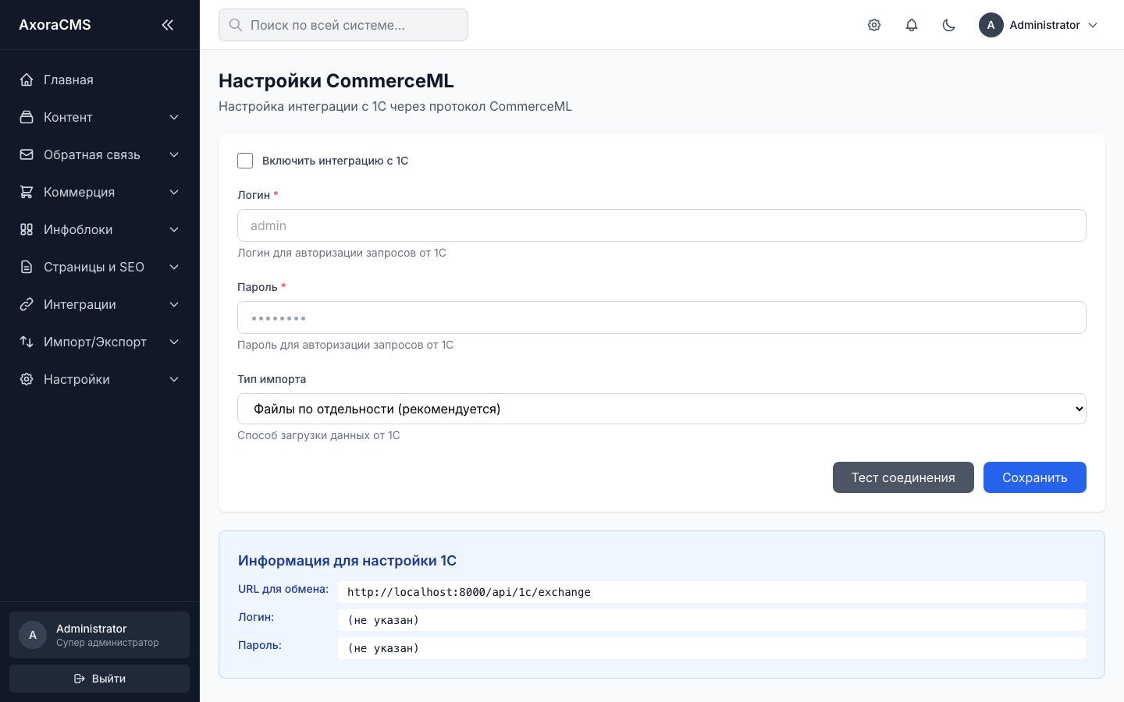Click the Настройки gear icon in sidebar
Screen dimensions: 1124x702
27,379
